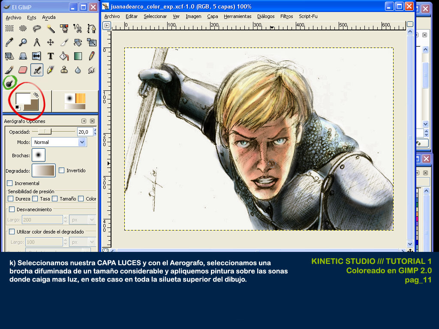Select the Eraser tool
This screenshot has width=439, height=329.
[x=23, y=70]
